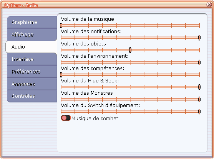Switch to the Affichage tab

tap(32, 35)
